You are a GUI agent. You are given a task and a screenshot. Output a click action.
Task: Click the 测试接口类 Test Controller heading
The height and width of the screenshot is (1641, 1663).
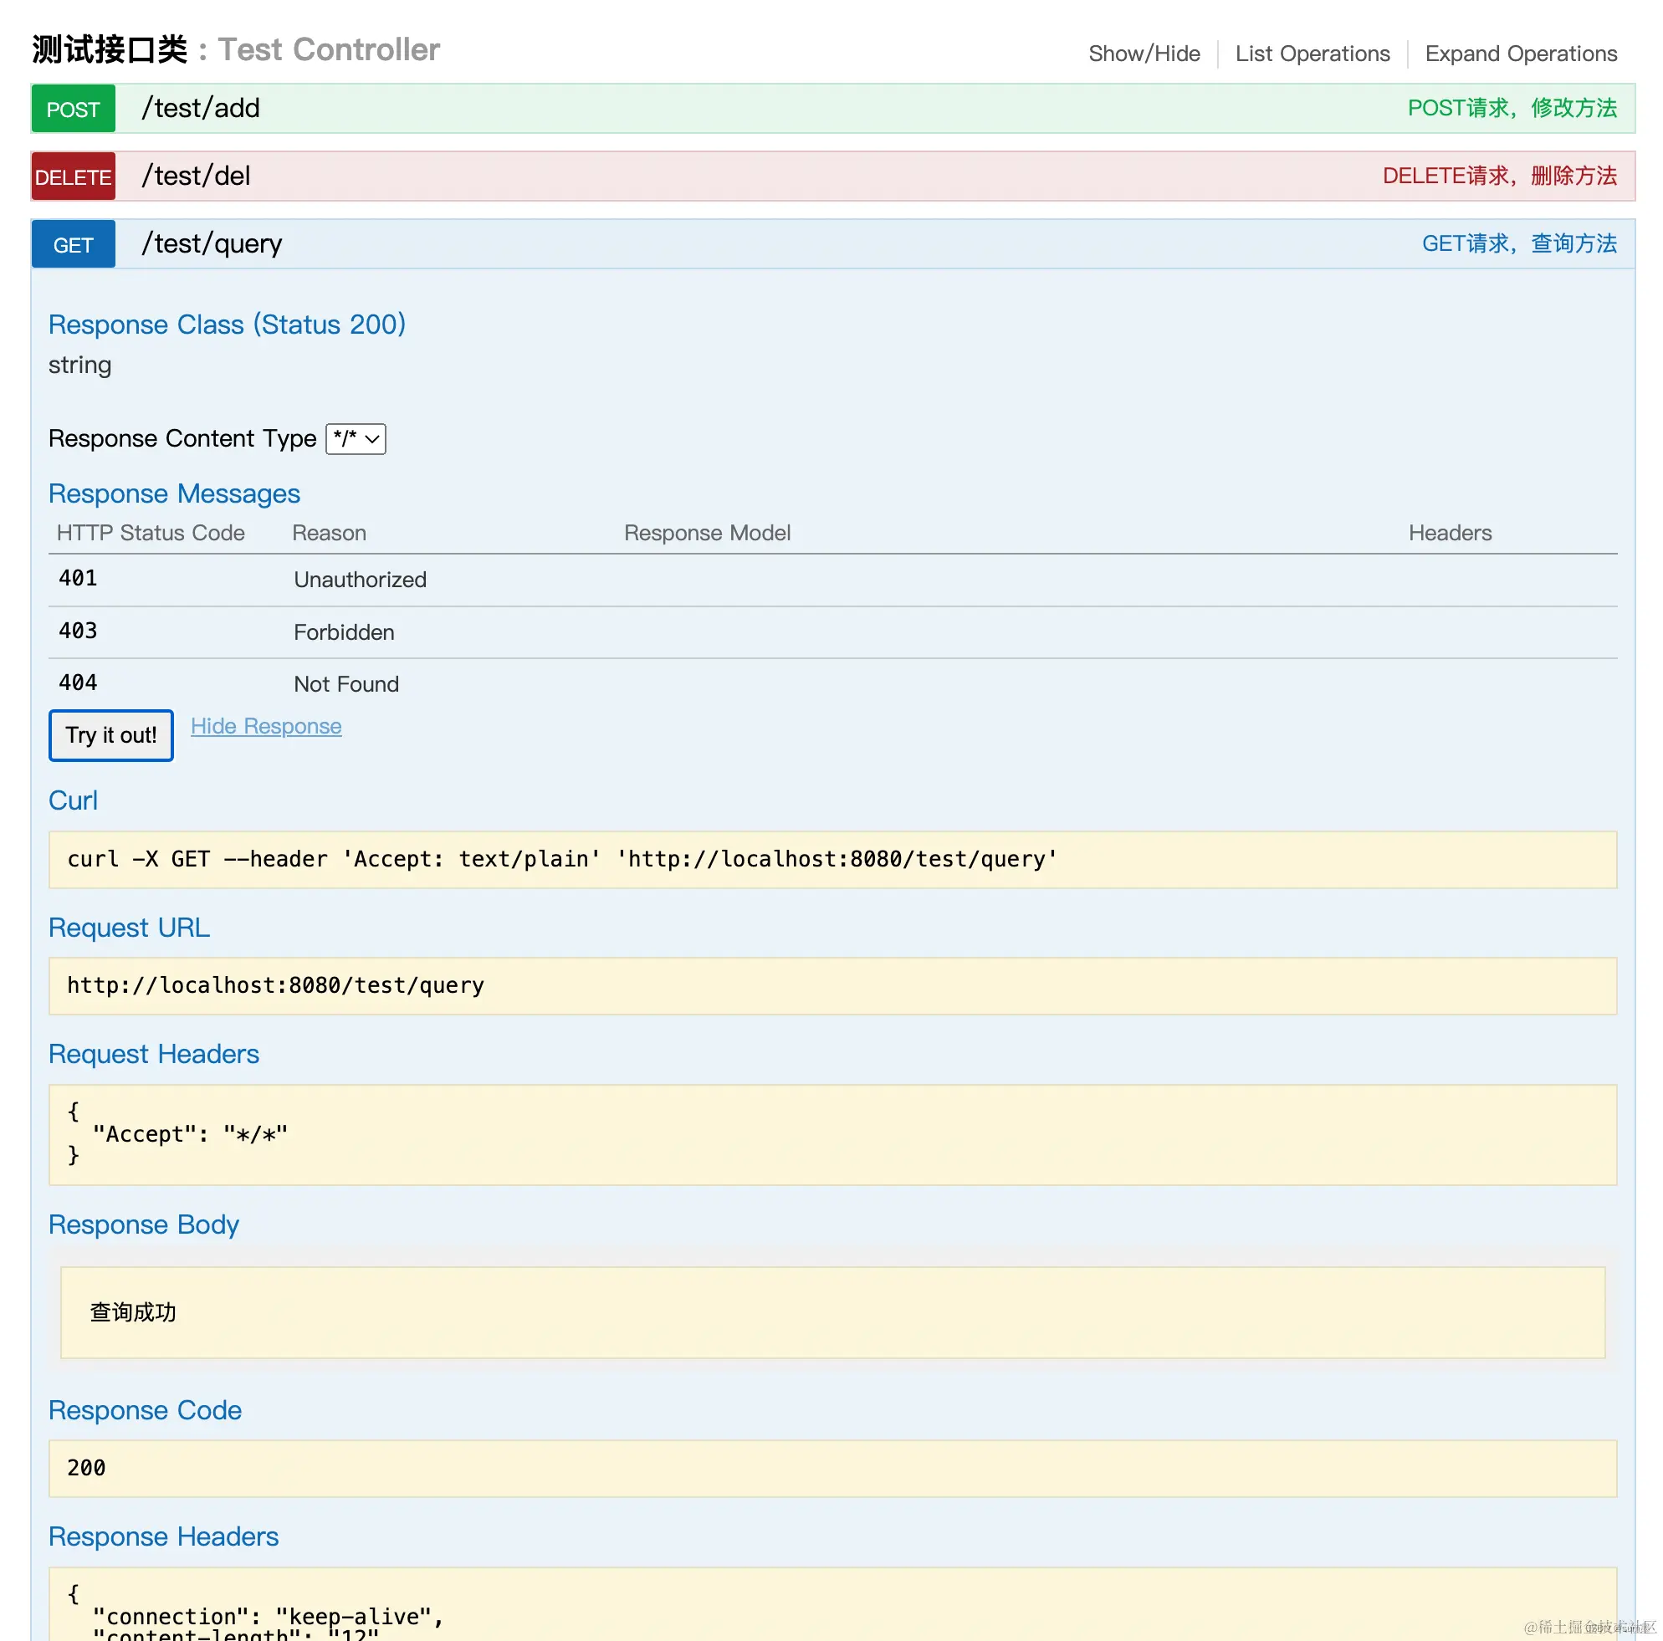click(236, 50)
